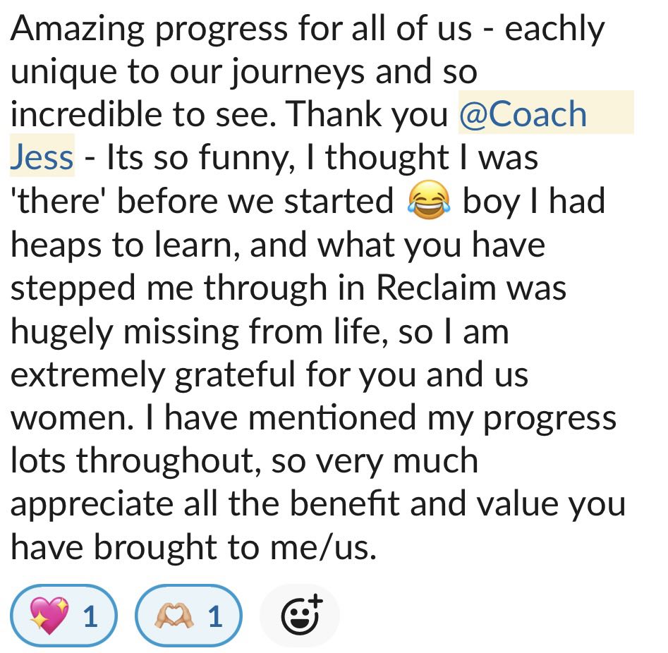Toggle the sparkling heart reaction pill
The width and height of the screenshot is (668, 653).
click(63, 616)
